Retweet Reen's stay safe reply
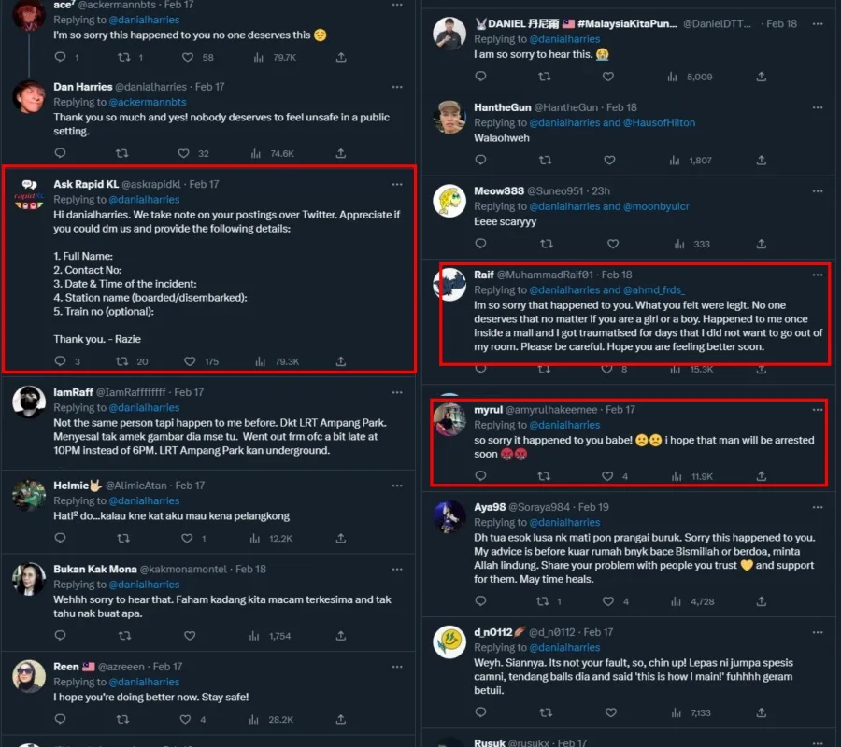This screenshot has height=747, width=841. tap(122, 719)
